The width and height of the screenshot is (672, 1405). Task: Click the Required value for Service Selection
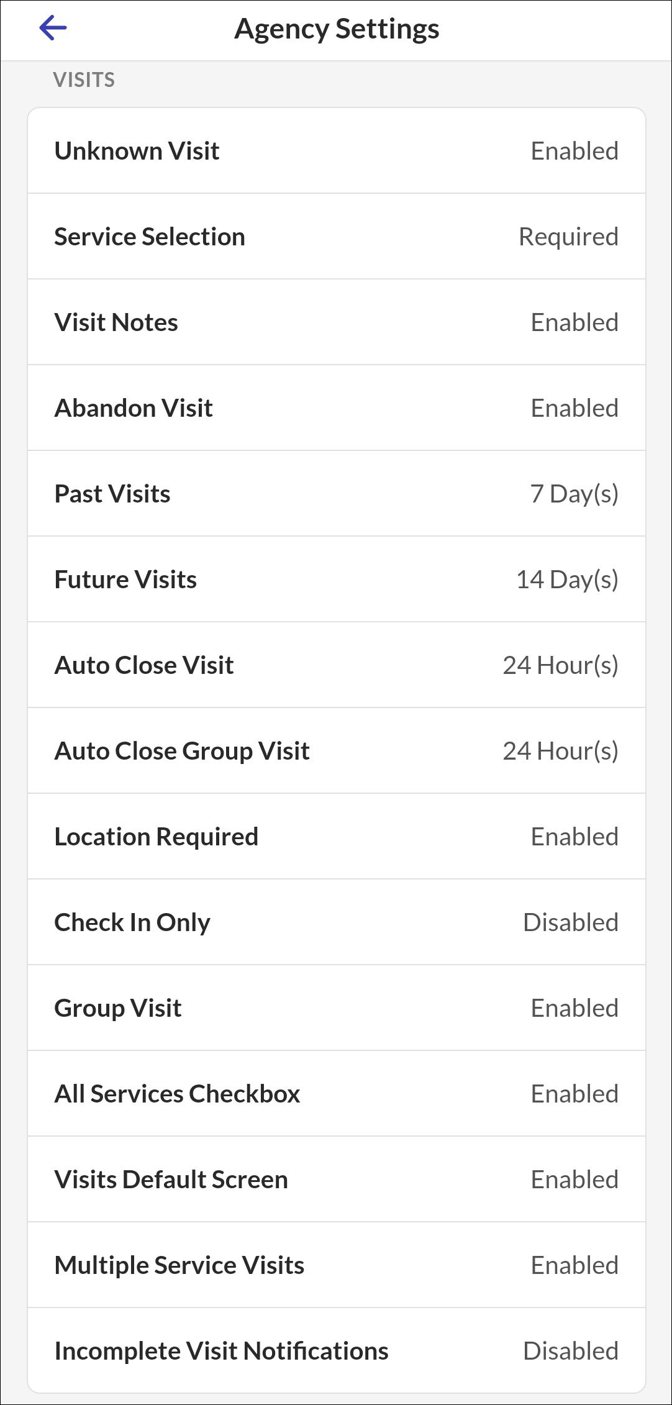(568, 237)
